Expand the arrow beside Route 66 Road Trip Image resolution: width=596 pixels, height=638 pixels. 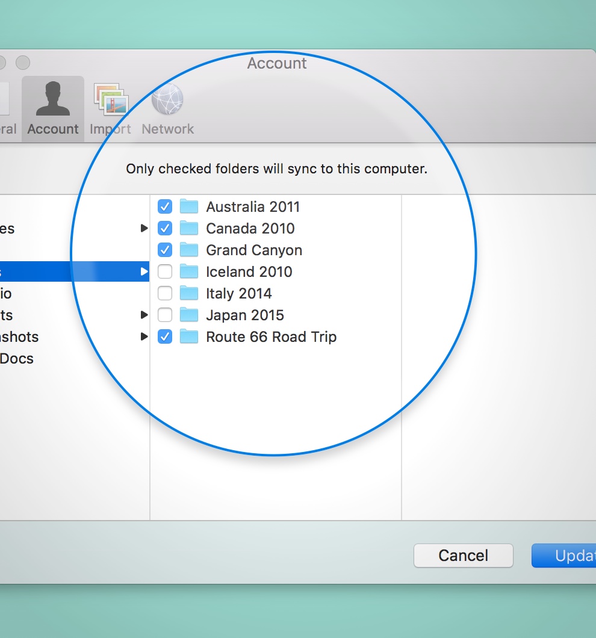tap(144, 336)
